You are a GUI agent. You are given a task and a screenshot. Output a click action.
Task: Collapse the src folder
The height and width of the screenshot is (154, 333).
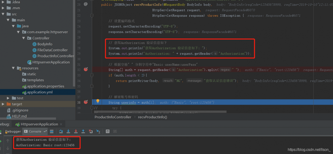click(3, 14)
